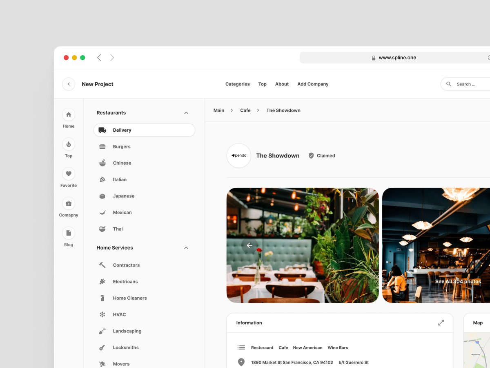The height and width of the screenshot is (368, 490).
Task: Click The Showdown company title
Action: coord(278,156)
